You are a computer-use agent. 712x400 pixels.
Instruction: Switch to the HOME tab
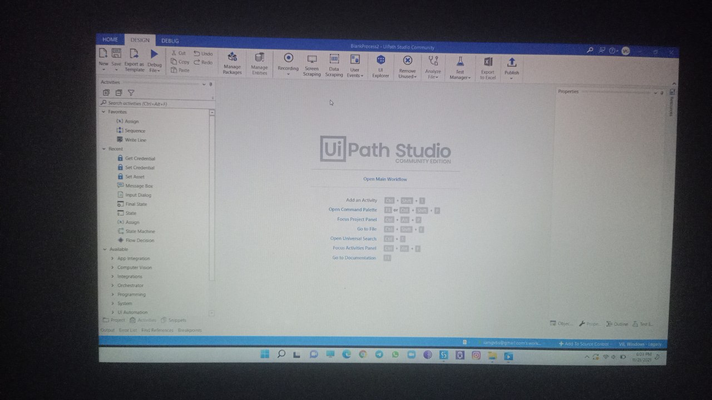coord(110,39)
